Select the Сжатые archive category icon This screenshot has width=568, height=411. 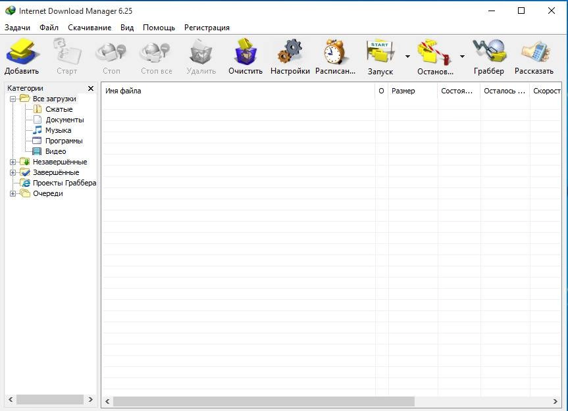38,109
